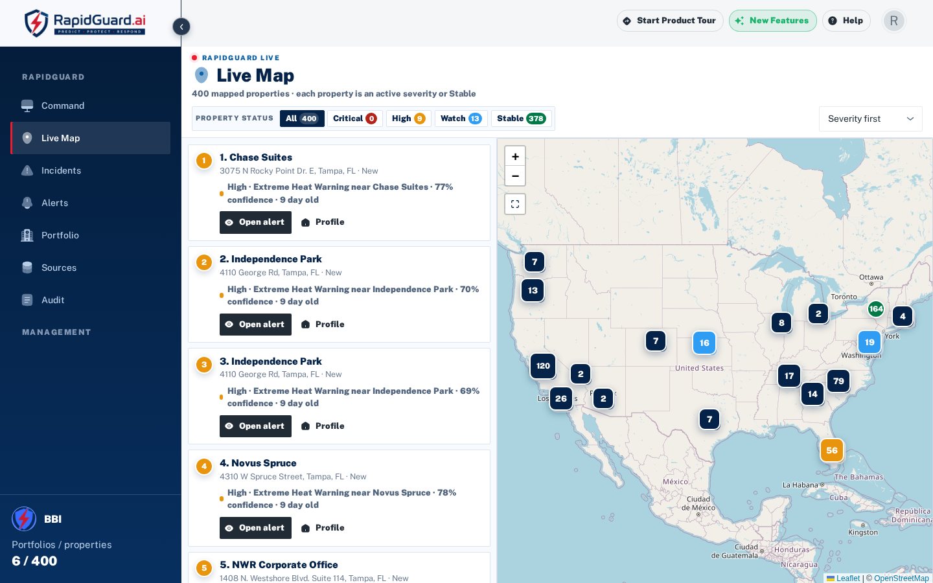Select the 4. Novus Spruce title
Screen dimensions: 933x583
258,463
